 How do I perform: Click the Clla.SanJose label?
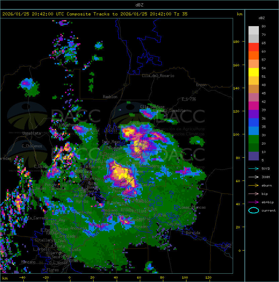click(152, 107)
